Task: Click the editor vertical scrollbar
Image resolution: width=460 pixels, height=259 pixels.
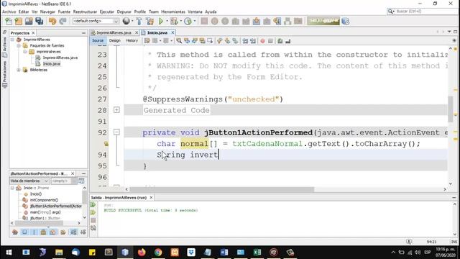Action: click(451, 109)
